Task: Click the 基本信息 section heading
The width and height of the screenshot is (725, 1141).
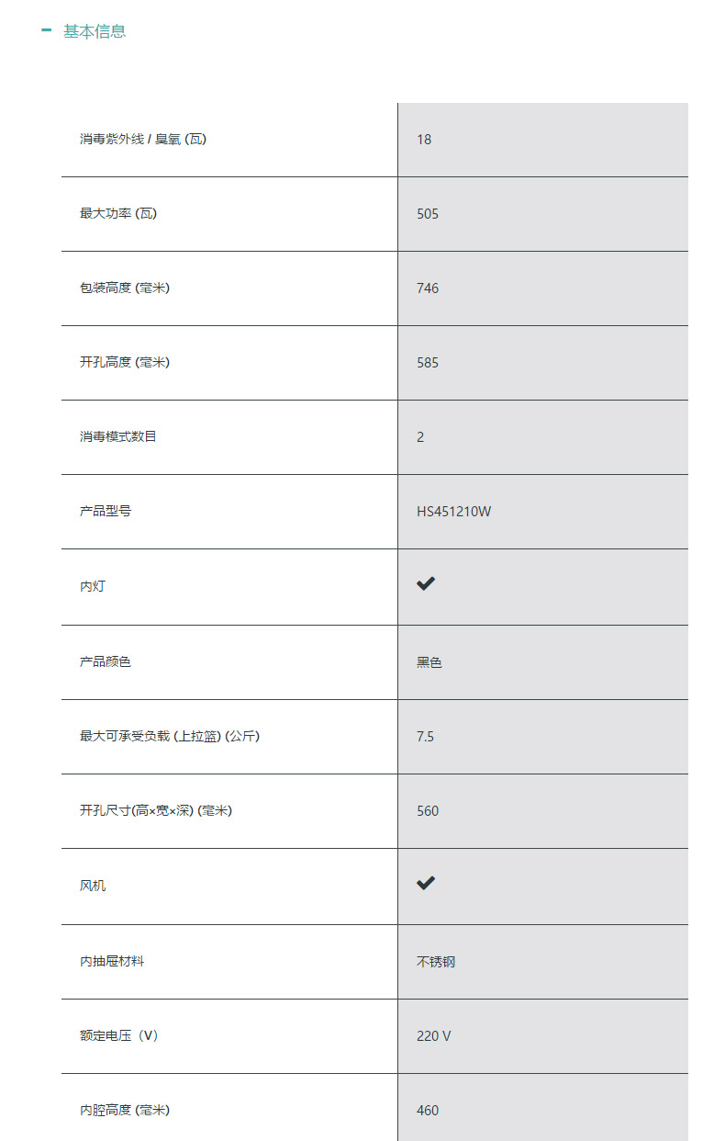Action: point(95,31)
